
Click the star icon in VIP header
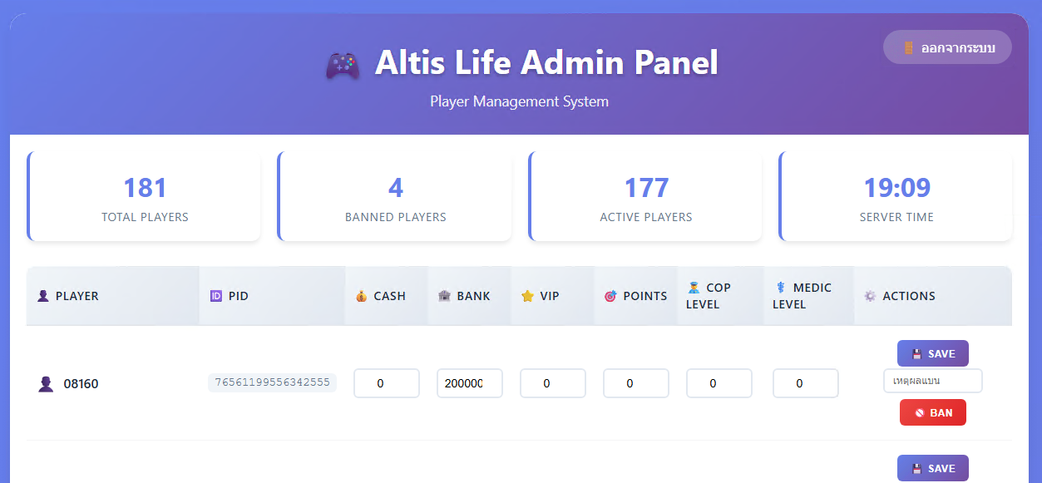(x=527, y=296)
